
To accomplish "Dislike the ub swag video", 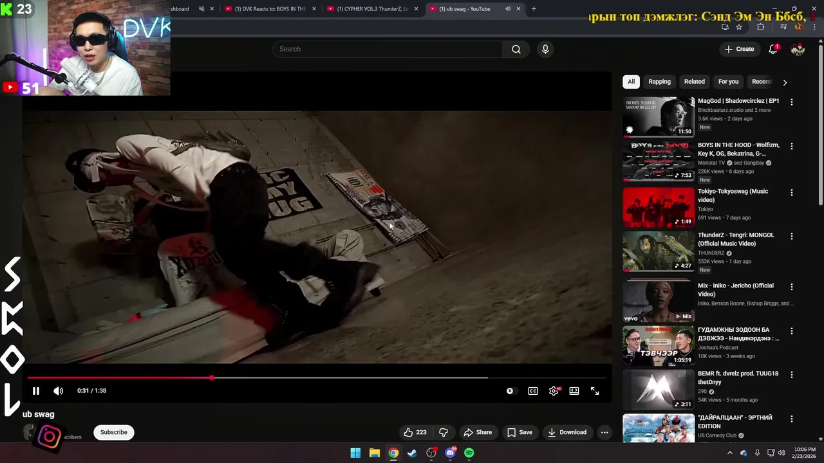I will [443, 432].
